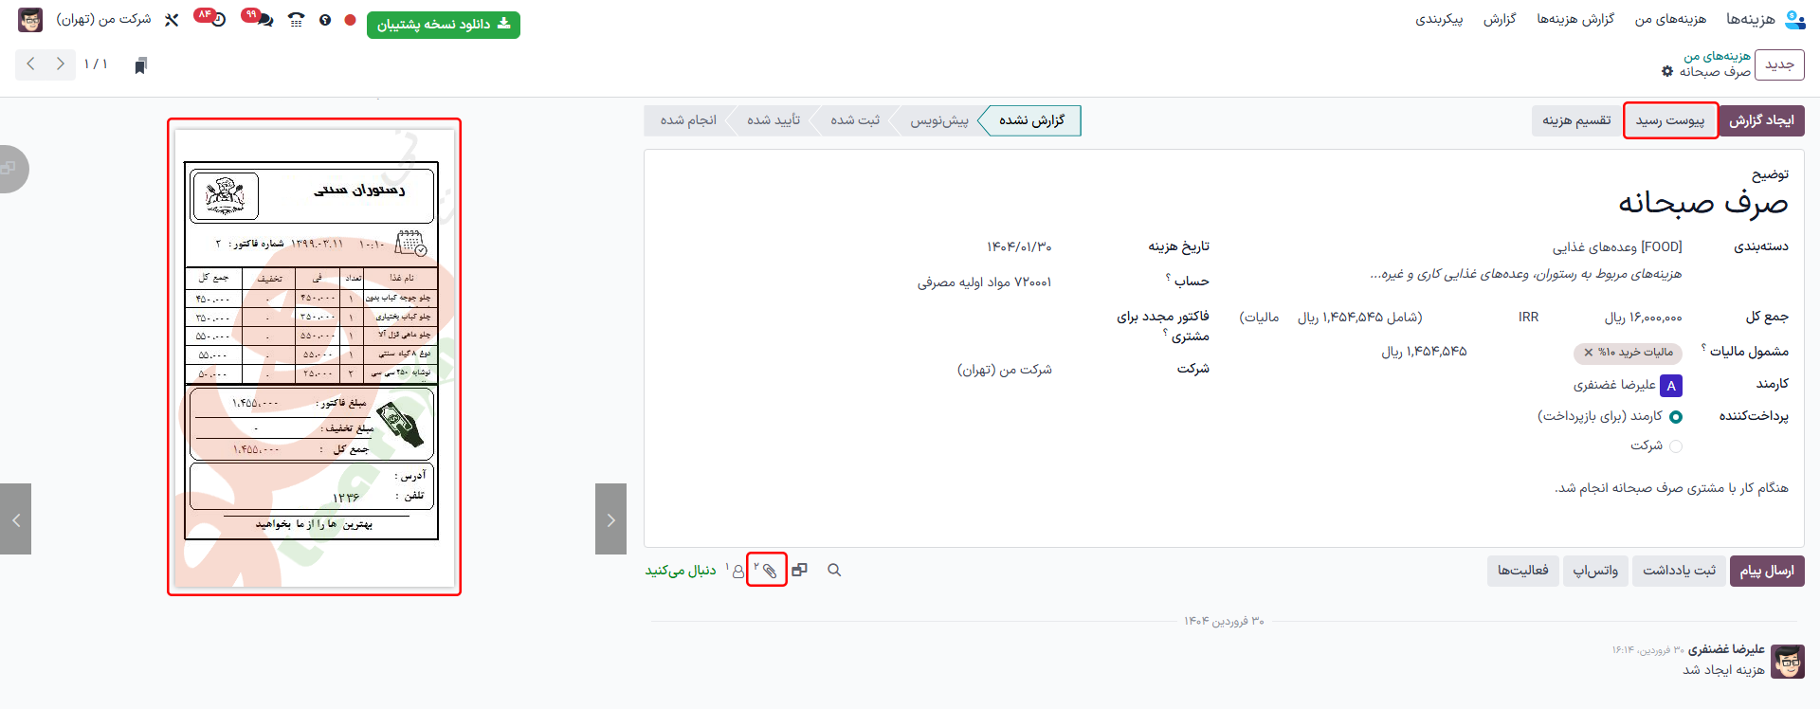Select the Company paid-by radio option
Screen dimensions: 1820x709
(x=1675, y=446)
